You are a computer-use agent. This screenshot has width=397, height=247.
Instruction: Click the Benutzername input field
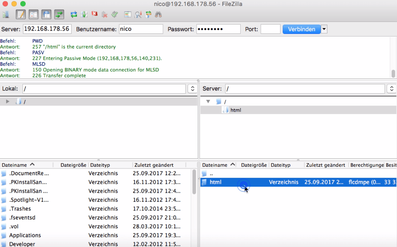pos(141,29)
